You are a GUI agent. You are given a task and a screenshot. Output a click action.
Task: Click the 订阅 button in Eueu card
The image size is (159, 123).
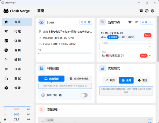(x=86, y=22)
